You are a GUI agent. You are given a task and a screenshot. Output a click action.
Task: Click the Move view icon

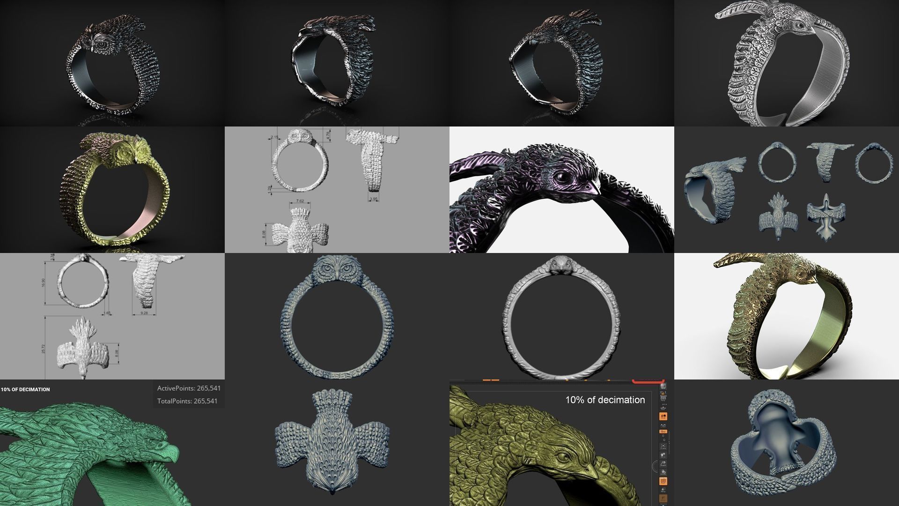click(663, 455)
